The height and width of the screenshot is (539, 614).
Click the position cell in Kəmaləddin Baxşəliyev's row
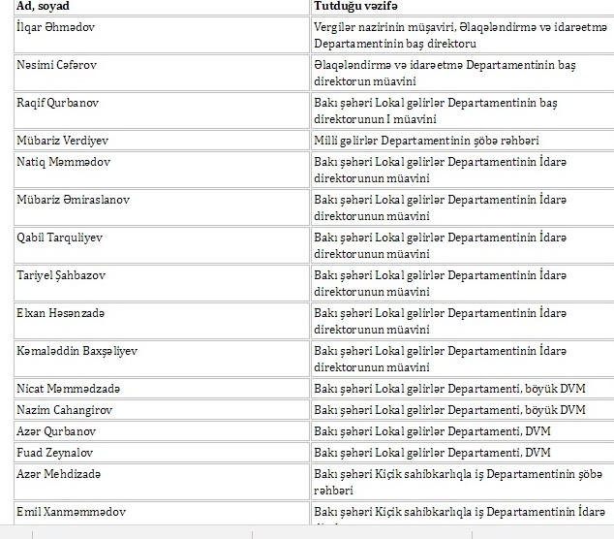(463, 359)
